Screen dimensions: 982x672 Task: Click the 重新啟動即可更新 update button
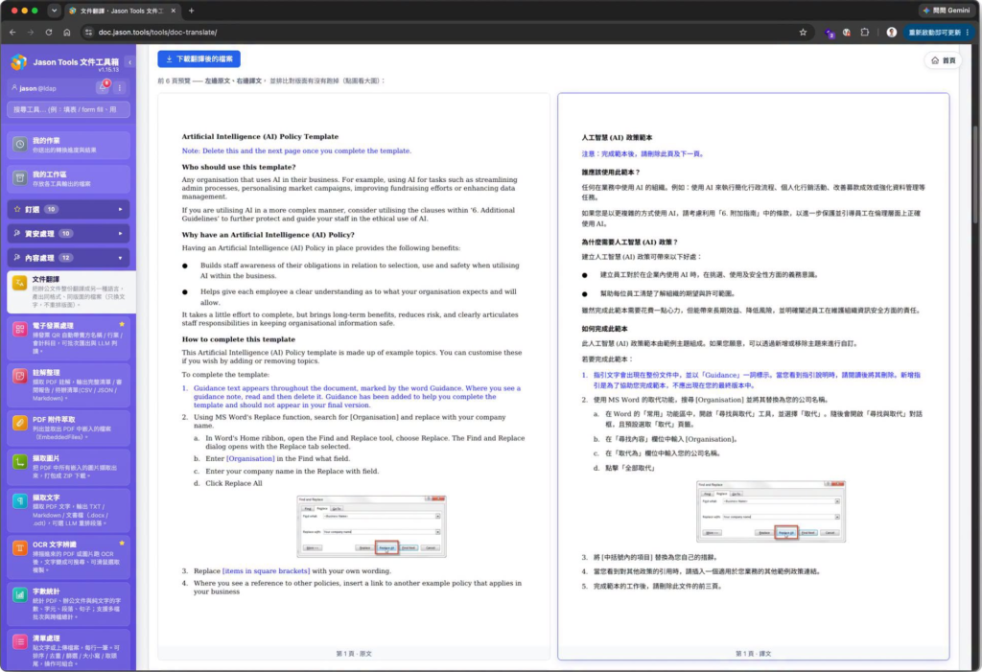click(938, 32)
